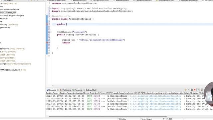Select the MicroServices25days [boot] project

click(13, 70)
